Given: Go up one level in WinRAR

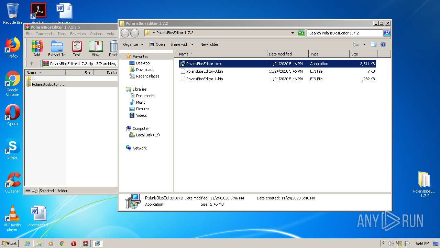Looking at the screenshot, I should (x=32, y=63).
